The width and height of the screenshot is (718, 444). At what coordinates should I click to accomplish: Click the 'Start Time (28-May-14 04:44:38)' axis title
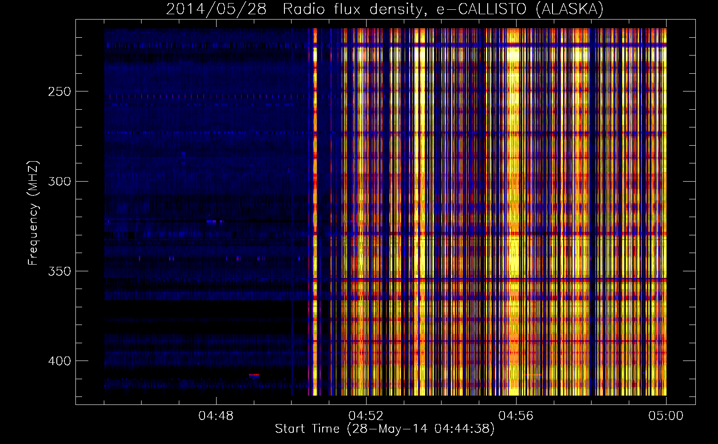tap(385, 429)
